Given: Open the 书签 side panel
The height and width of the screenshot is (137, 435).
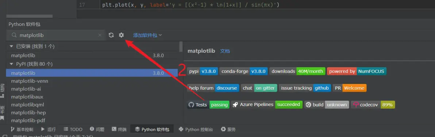Looking at the screenshot, I should [3, 113].
